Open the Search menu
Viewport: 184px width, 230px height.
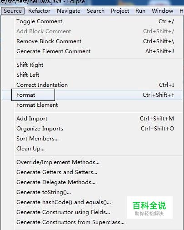click(95, 11)
